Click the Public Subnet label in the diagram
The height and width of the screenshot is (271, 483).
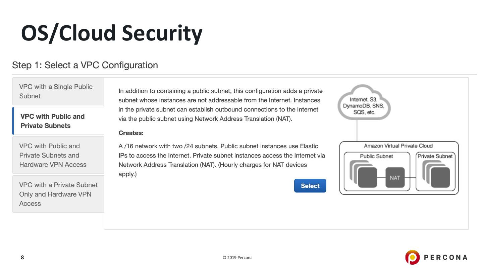point(376,156)
